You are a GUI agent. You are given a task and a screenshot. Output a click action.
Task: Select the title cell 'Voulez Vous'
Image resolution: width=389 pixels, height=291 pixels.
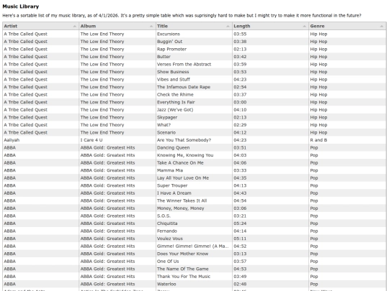click(x=194, y=239)
